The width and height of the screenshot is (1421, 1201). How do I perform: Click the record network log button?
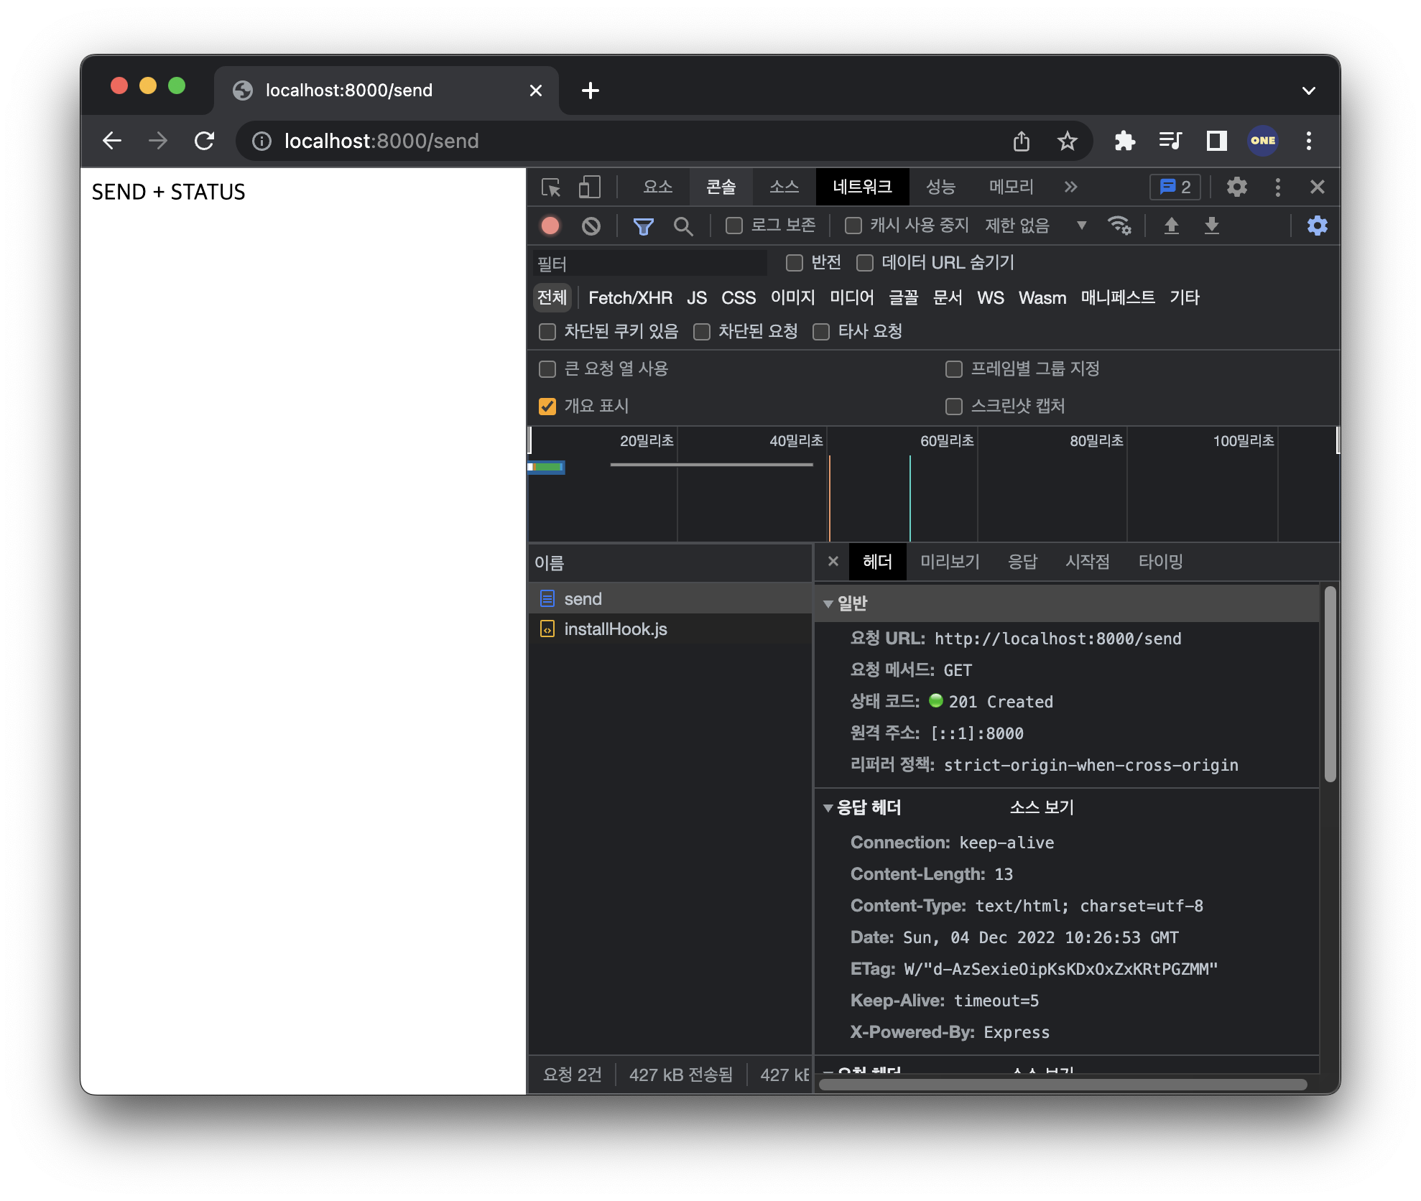pyautogui.click(x=550, y=226)
